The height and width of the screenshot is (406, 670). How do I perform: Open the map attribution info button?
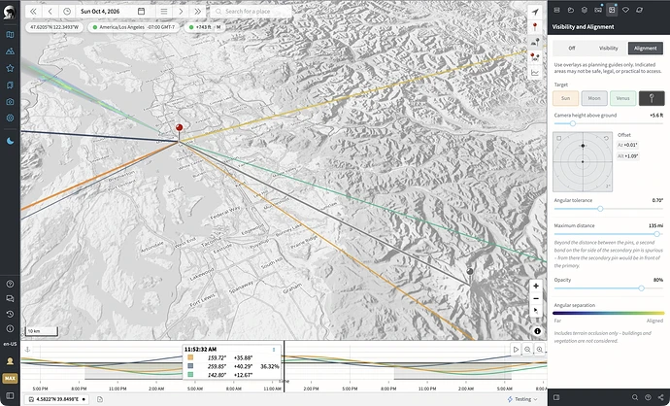click(537, 331)
